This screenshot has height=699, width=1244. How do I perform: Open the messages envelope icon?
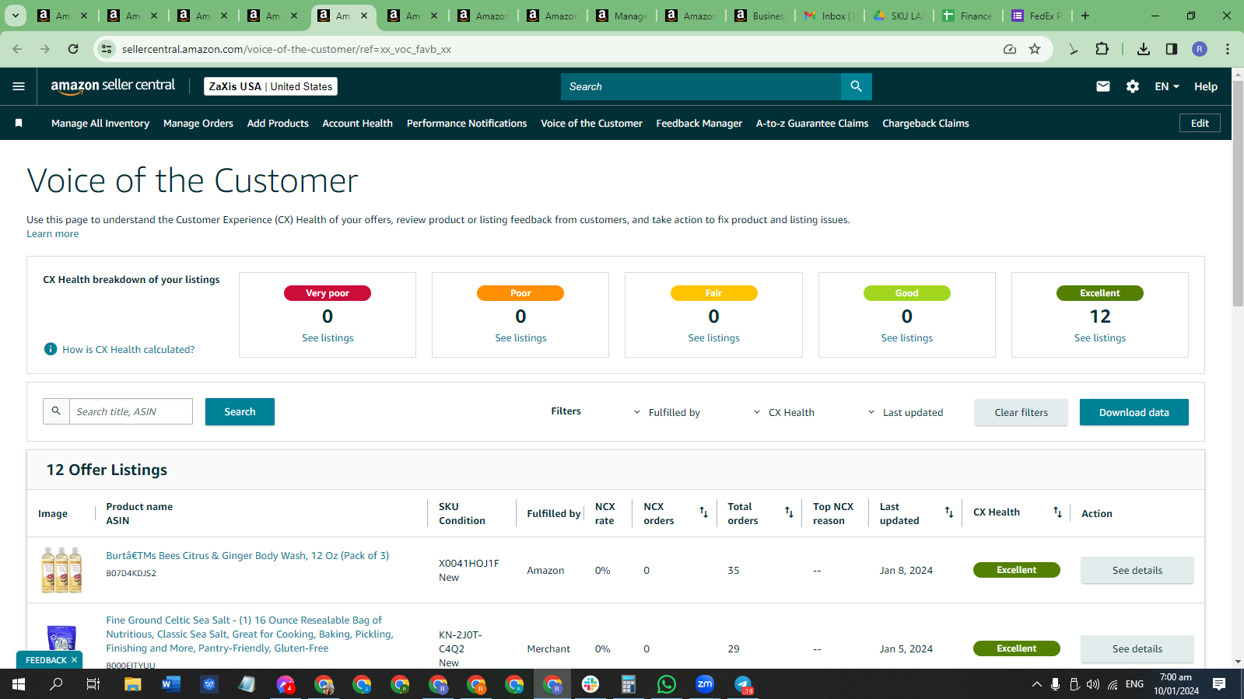[1103, 86]
